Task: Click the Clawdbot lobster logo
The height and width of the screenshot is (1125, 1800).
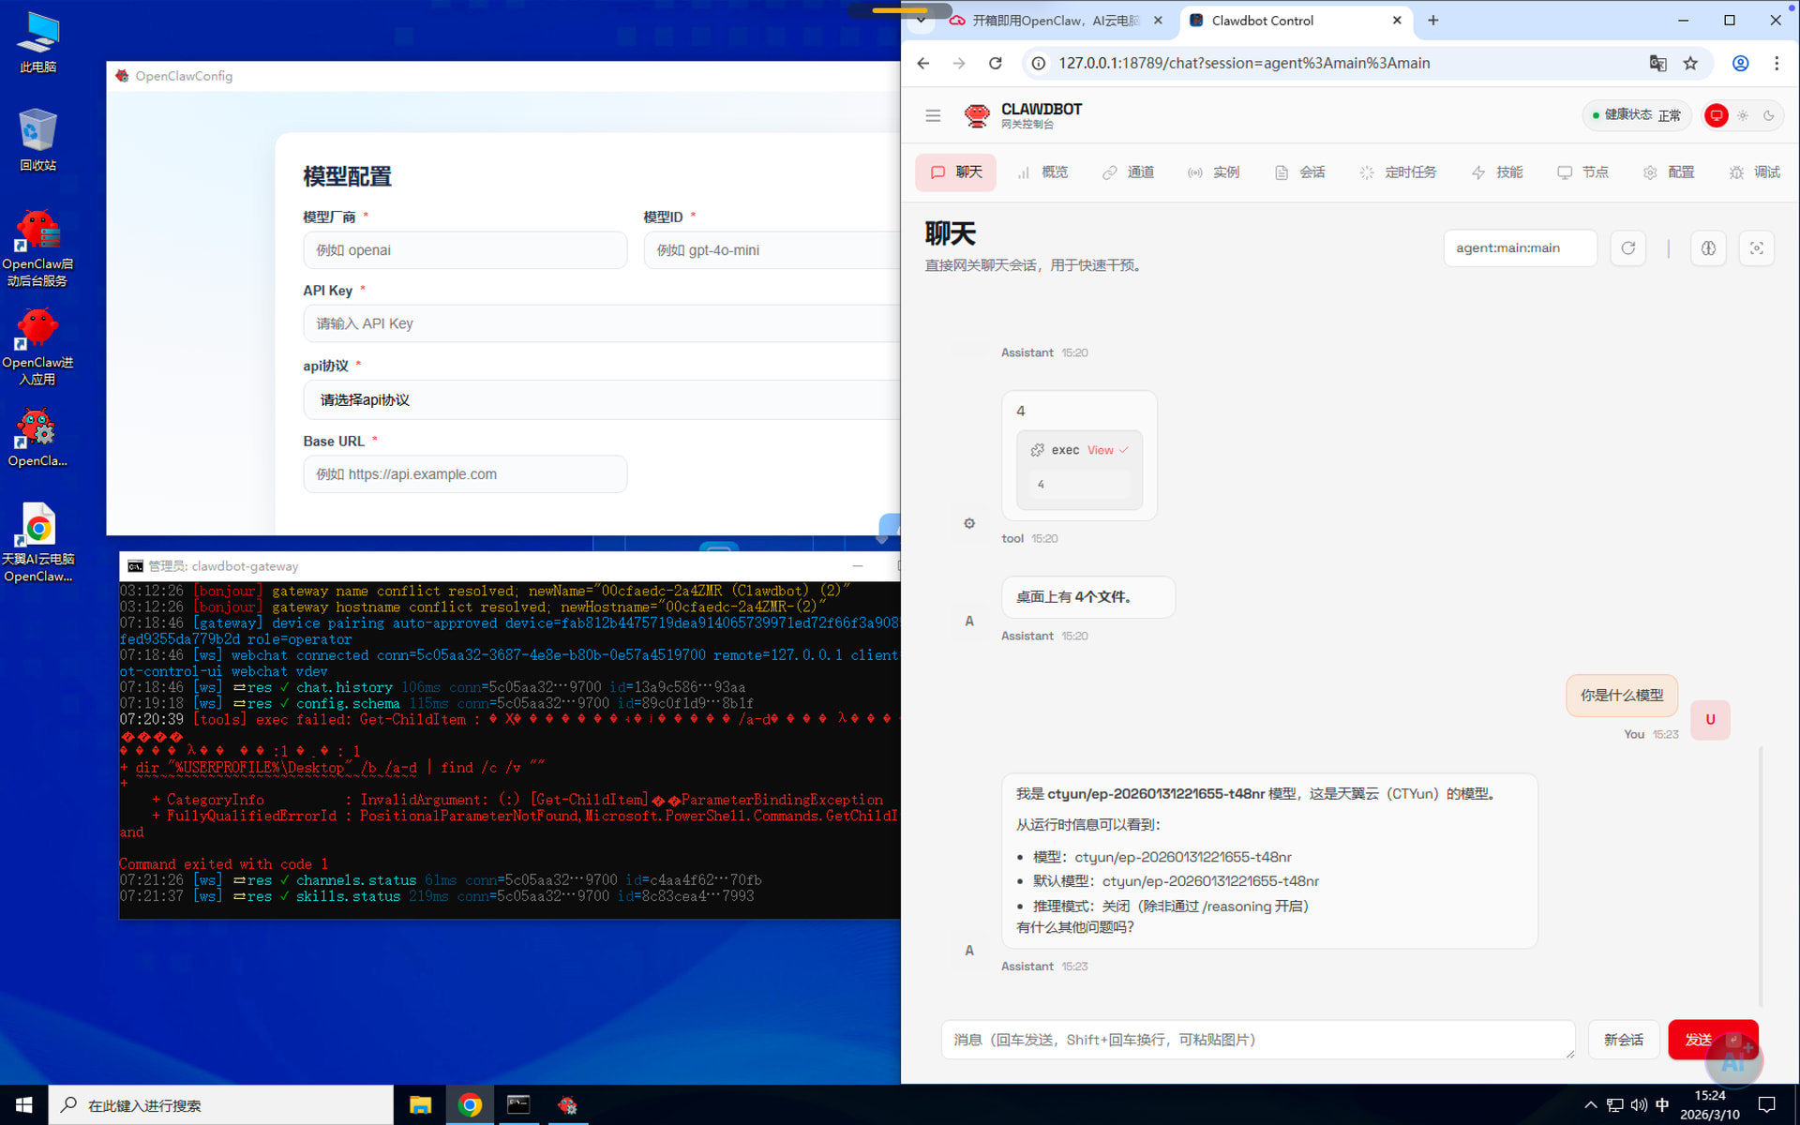Action: (x=977, y=115)
